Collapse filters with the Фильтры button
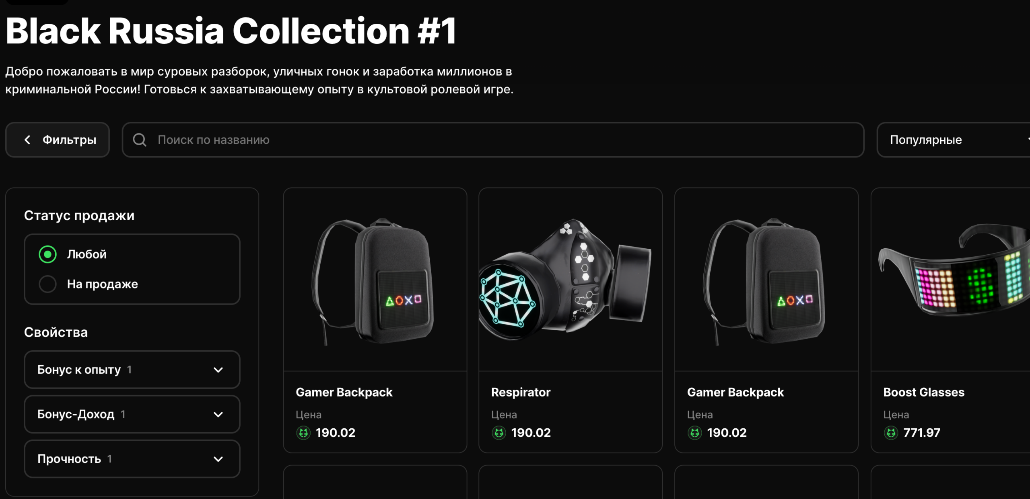1030x499 pixels. pos(58,140)
